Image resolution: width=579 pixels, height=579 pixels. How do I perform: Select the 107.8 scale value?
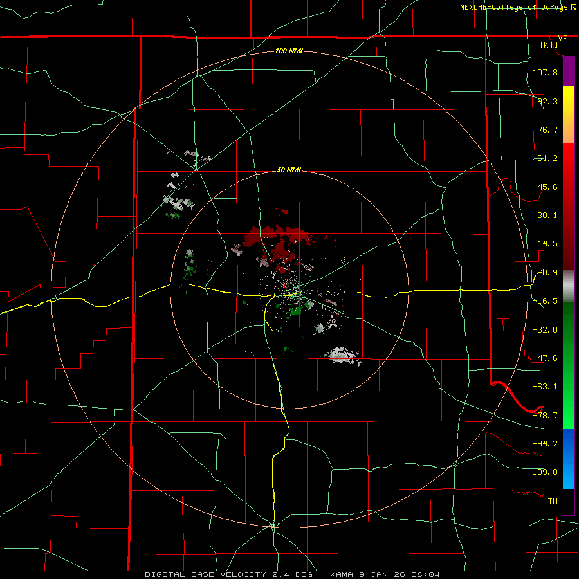pos(545,72)
